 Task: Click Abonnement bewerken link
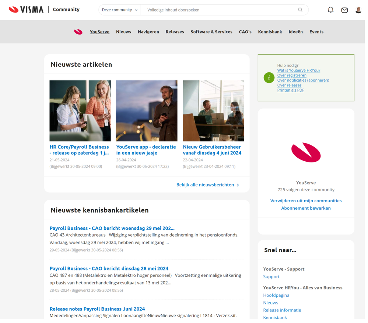pyautogui.click(x=306, y=208)
